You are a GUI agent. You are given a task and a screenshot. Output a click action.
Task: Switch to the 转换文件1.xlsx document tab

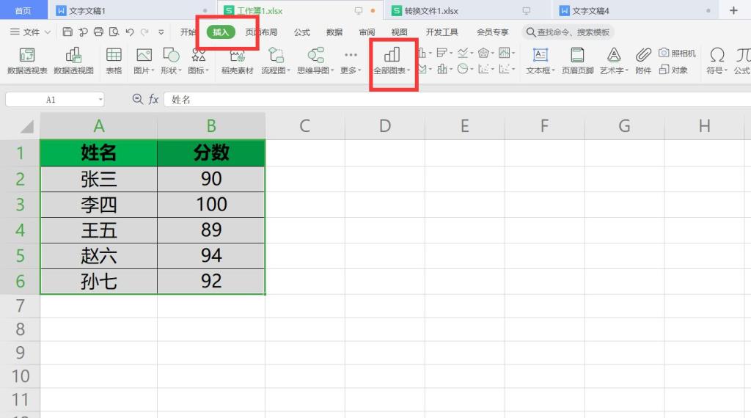[x=431, y=11]
